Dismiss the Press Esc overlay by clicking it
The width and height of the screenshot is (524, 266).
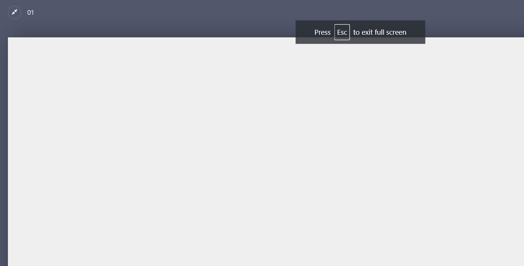pos(360,32)
